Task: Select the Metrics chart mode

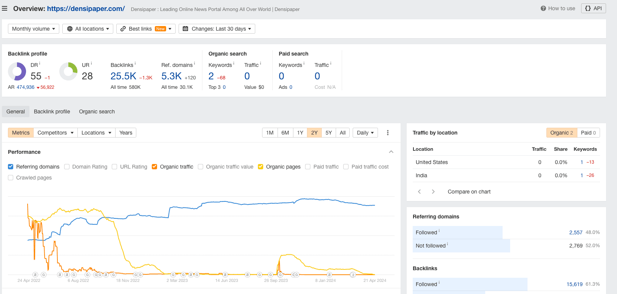Action: (x=21, y=133)
